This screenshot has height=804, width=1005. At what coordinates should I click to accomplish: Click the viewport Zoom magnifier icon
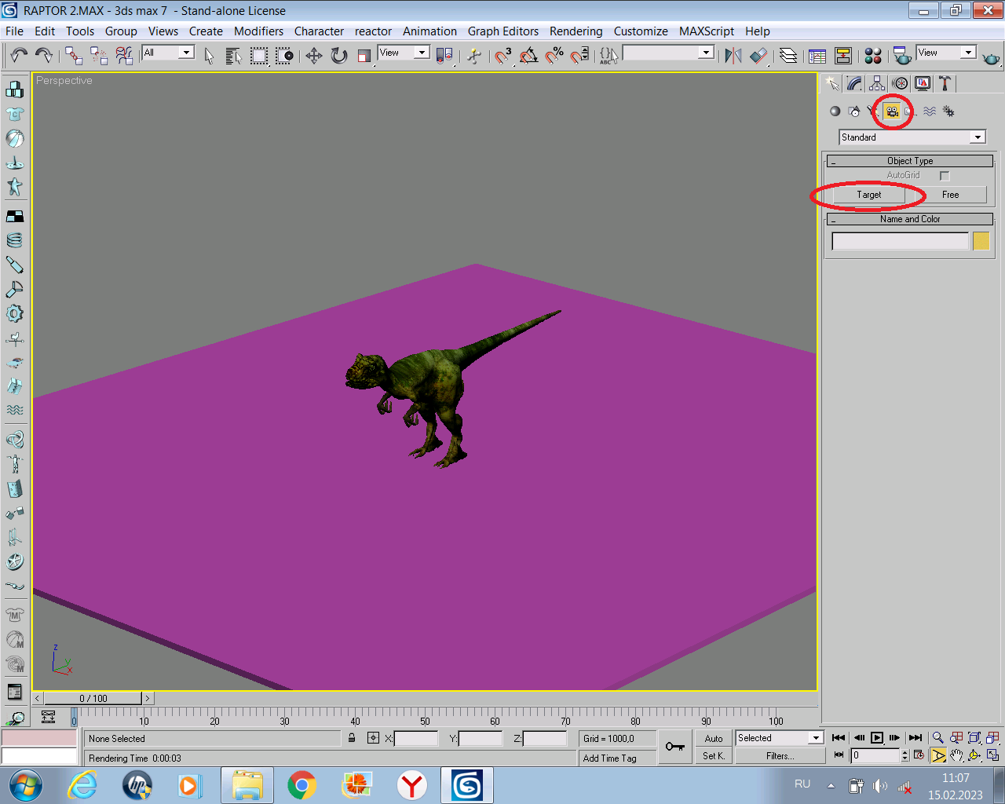point(937,738)
